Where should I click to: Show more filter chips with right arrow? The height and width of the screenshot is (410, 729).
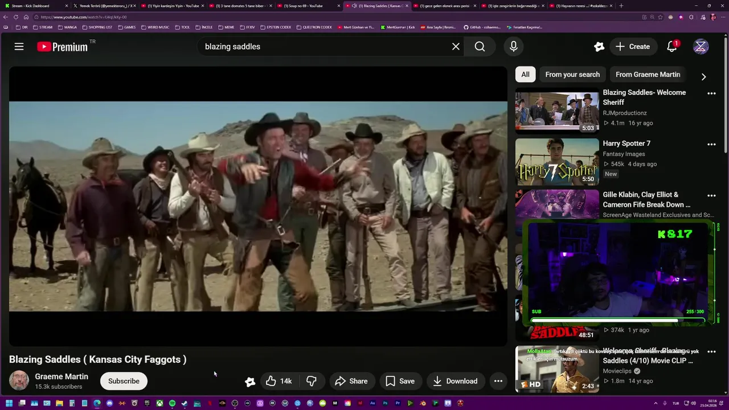[x=703, y=76]
